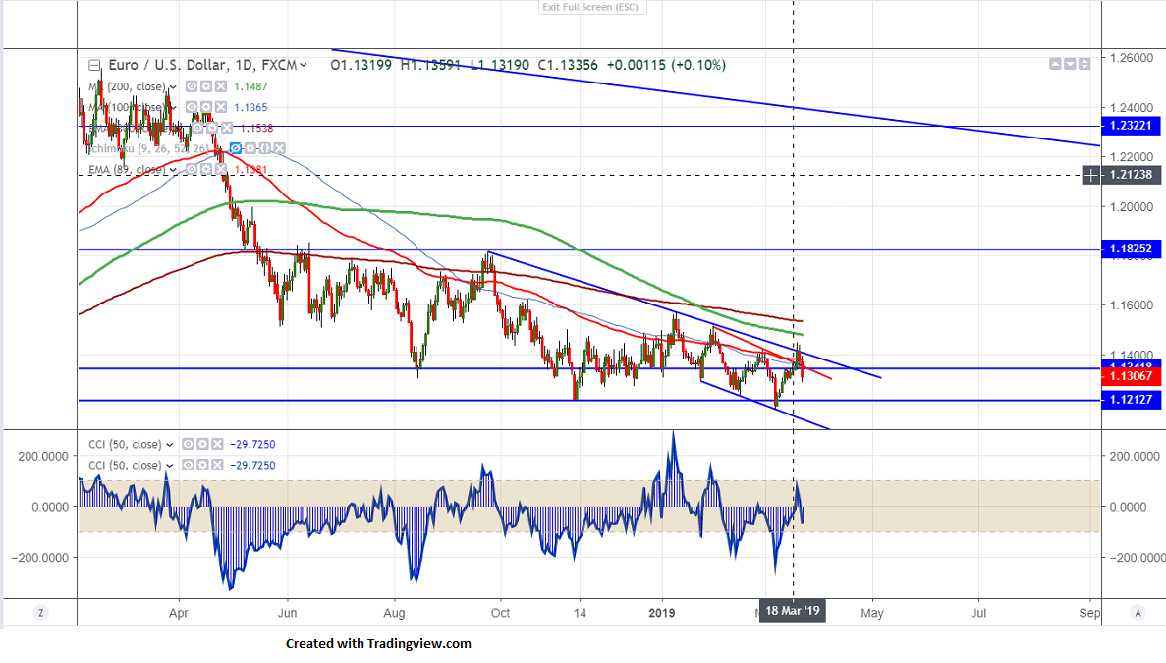Remove the first CCI (50, close) indicator
This screenshot has width=1166, height=663.
click(x=217, y=445)
